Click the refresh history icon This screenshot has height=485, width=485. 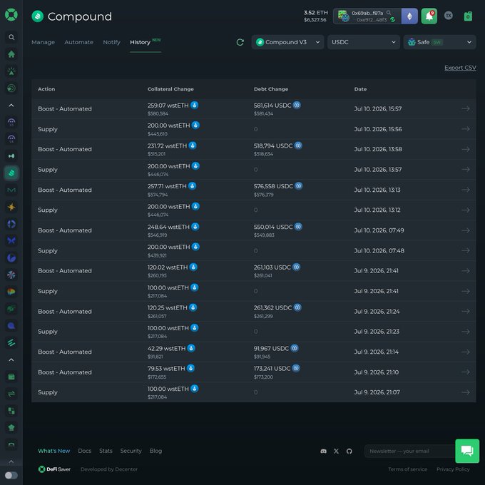pyautogui.click(x=240, y=42)
